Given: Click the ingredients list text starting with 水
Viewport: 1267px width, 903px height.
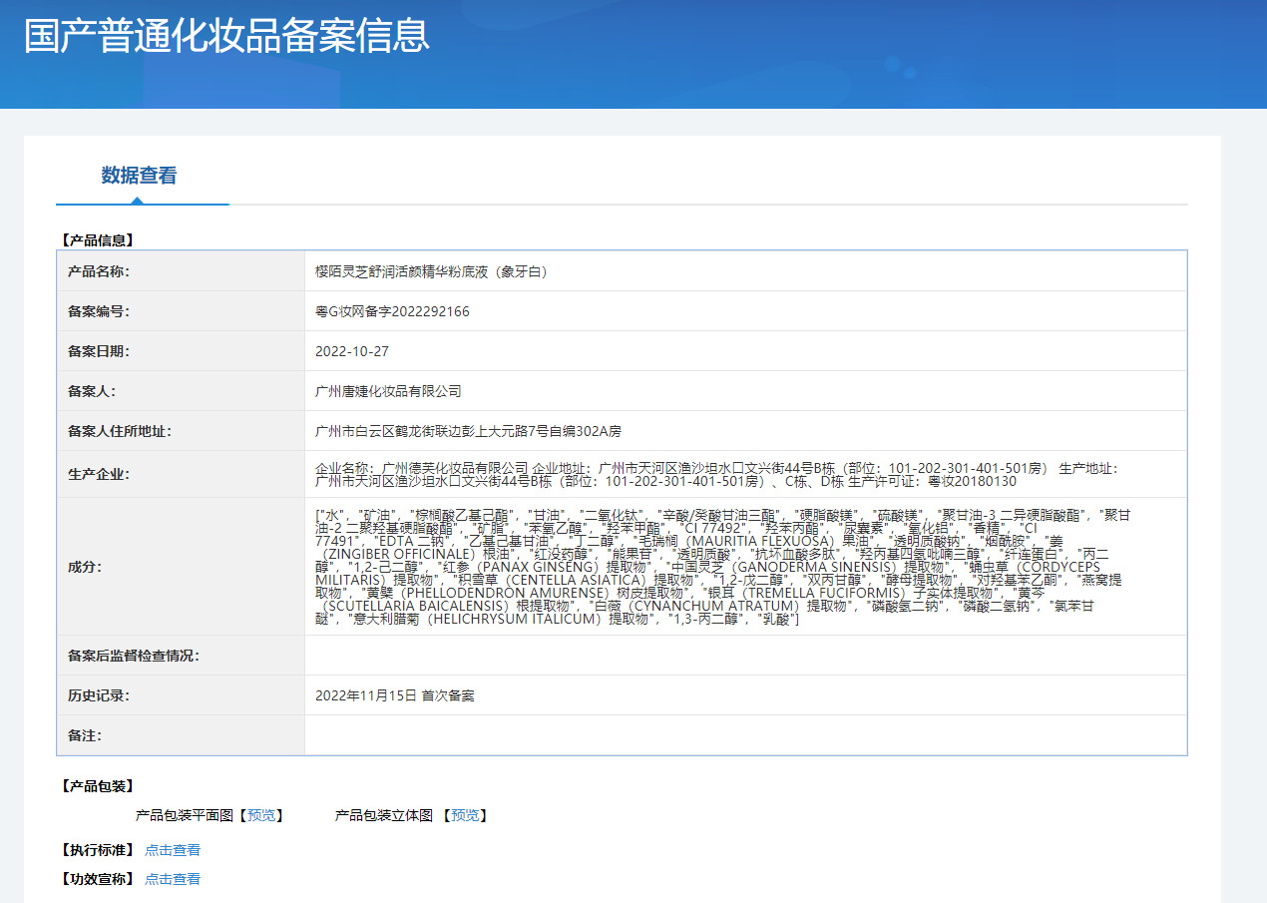Looking at the screenshot, I should [724, 567].
